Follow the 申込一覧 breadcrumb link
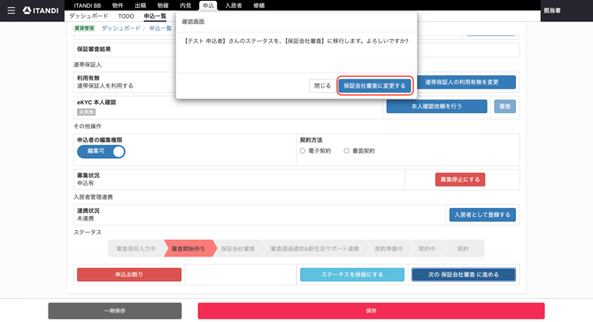Image resolution: width=593 pixels, height=322 pixels. (160, 28)
